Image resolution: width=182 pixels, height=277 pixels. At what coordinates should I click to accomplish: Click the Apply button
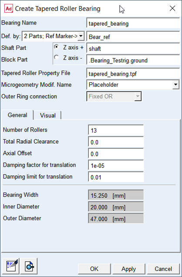click(129, 269)
